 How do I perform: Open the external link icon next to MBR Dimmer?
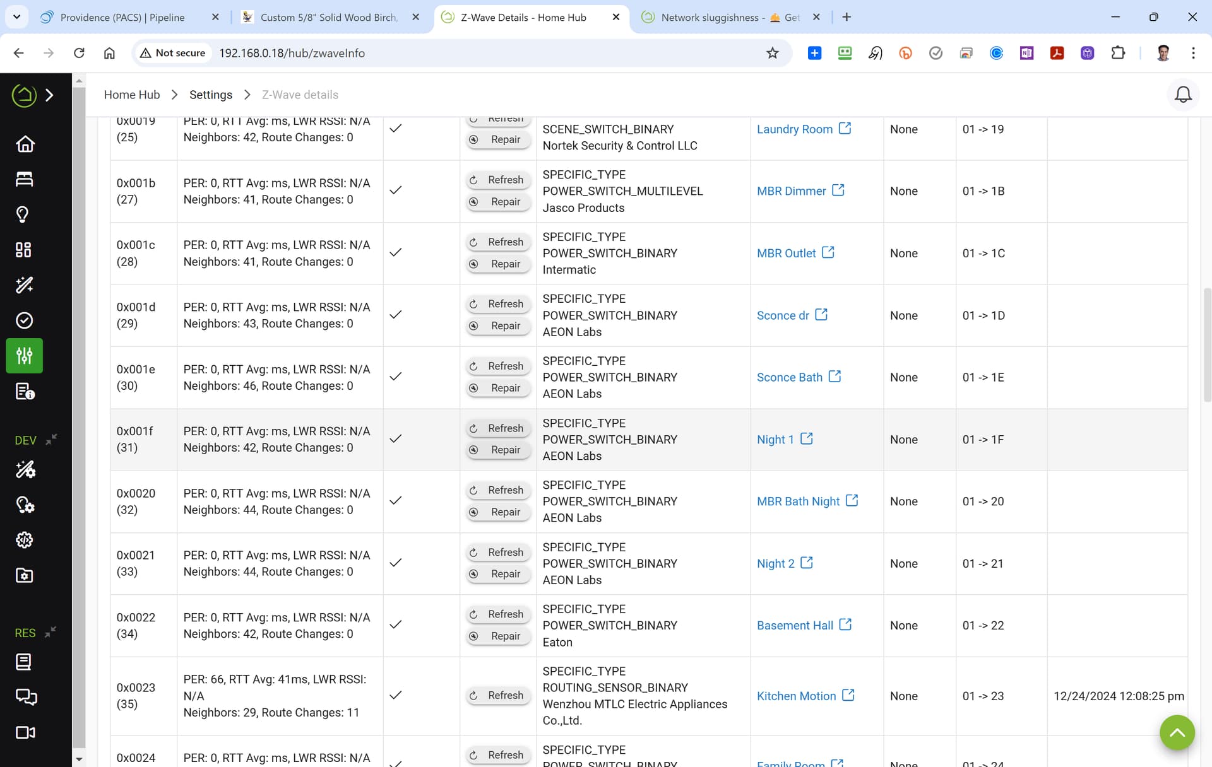pyautogui.click(x=838, y=190)
